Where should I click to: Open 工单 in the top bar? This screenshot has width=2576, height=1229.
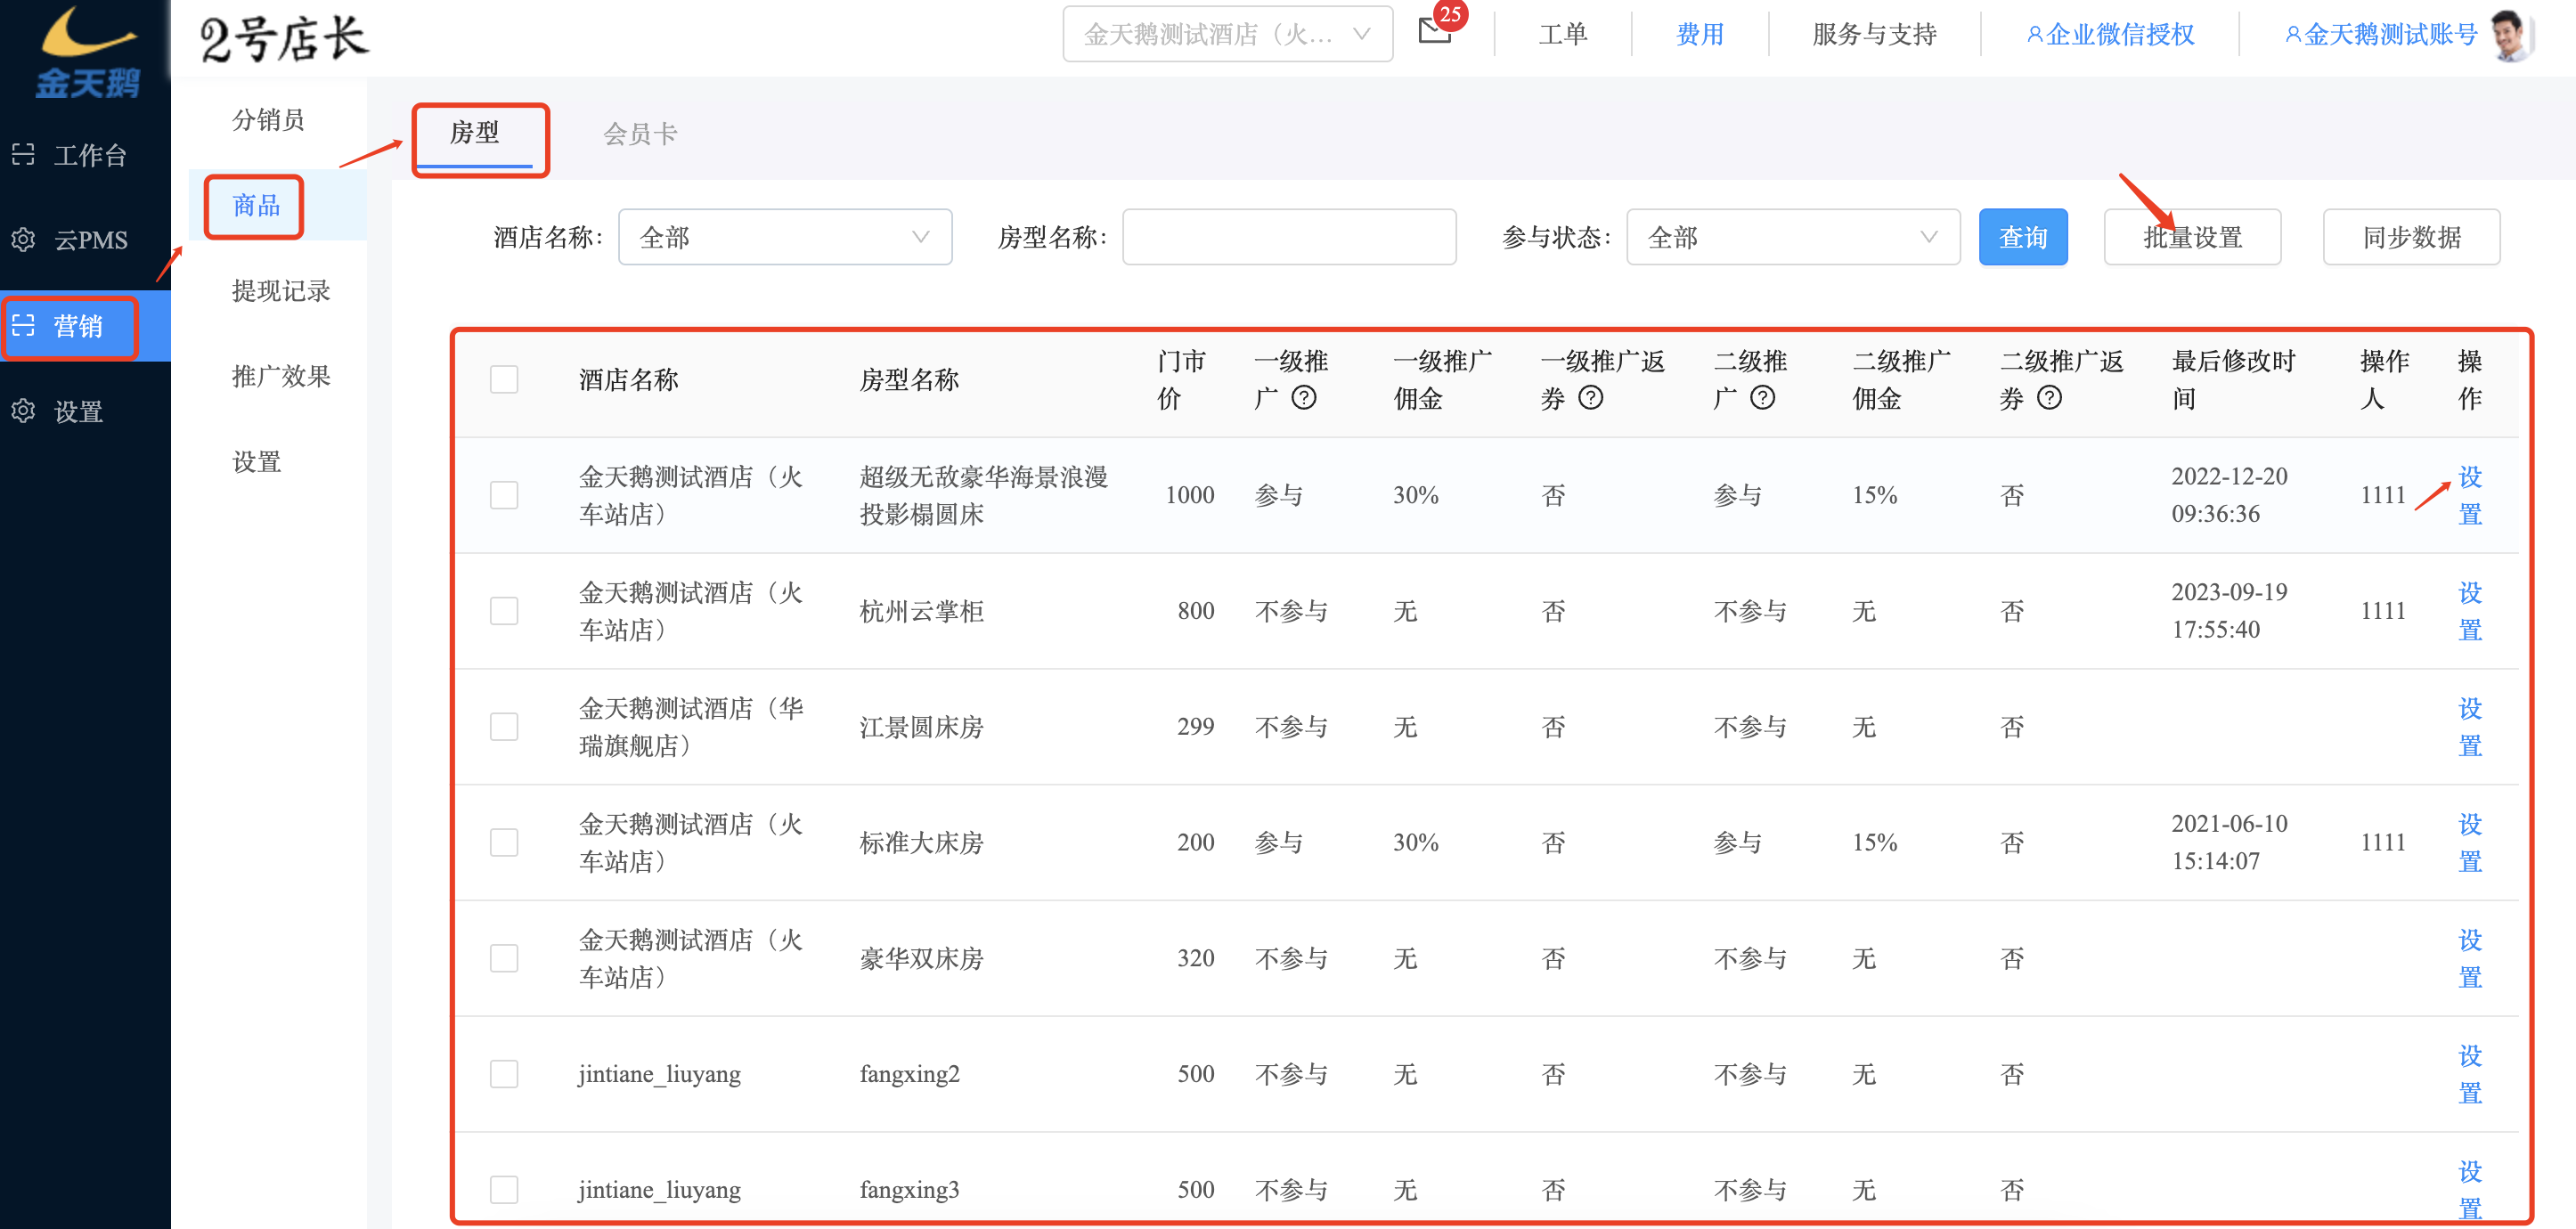(x=1563, y=35)
